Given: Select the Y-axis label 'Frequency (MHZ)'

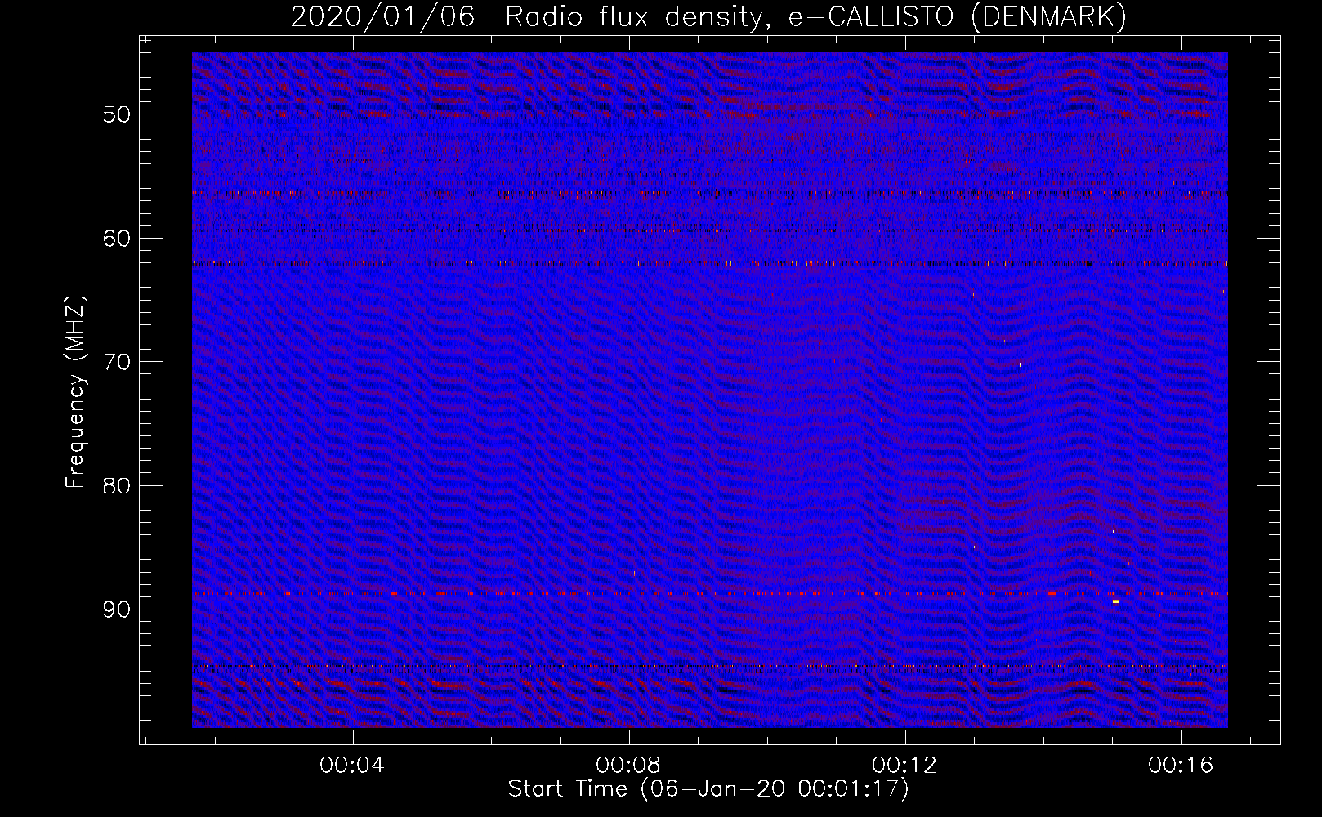Looking at the screenshot, I should [75, 392].
